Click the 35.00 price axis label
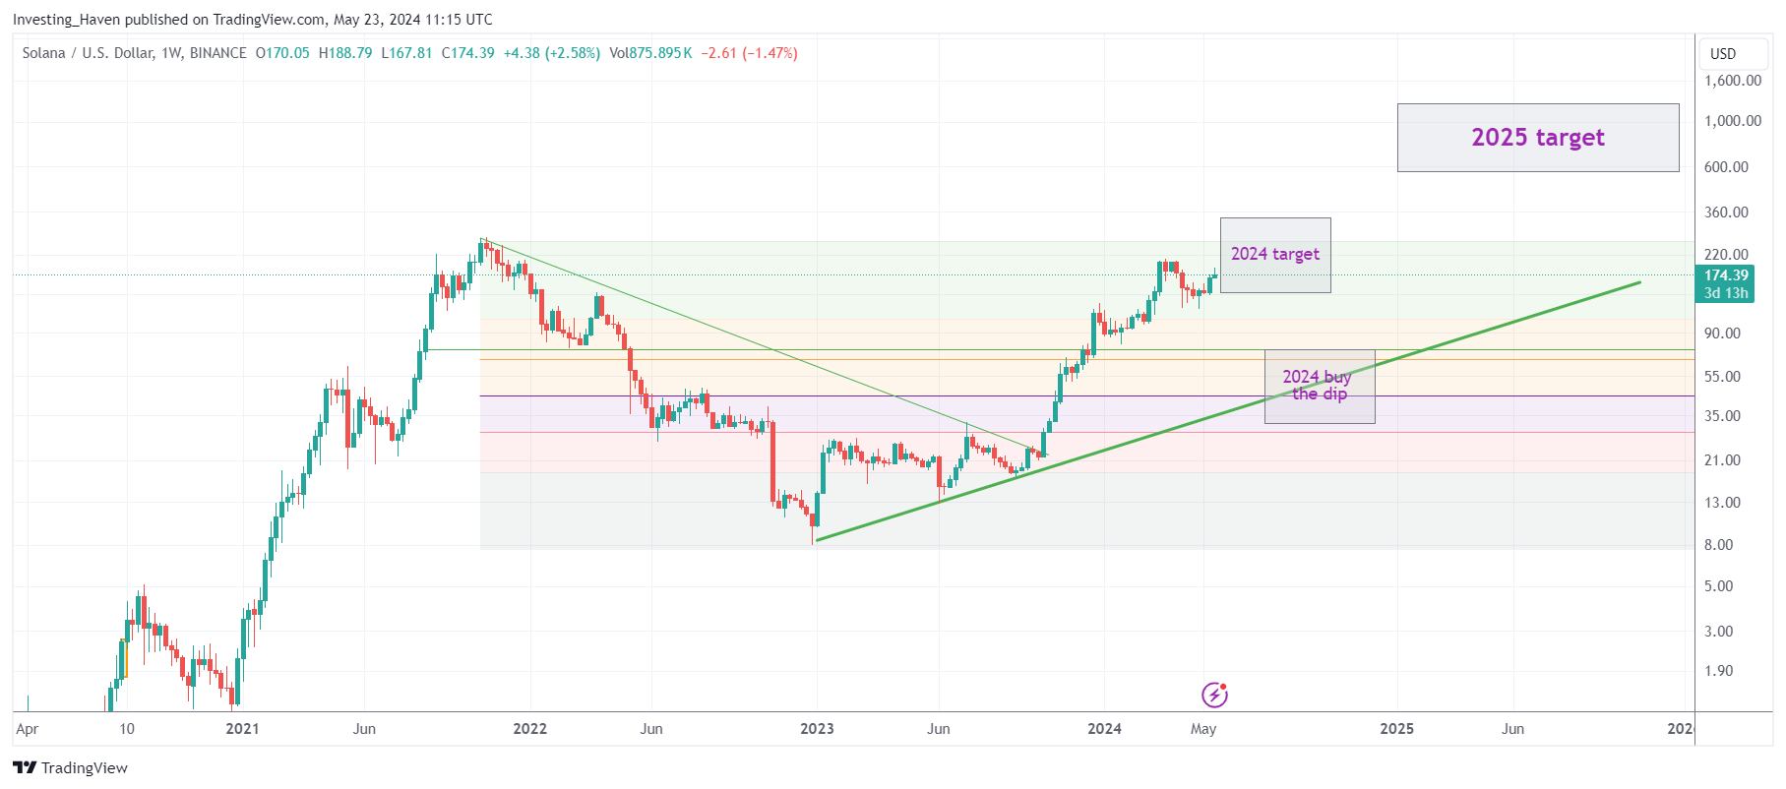This screenshot has width=1786, height=789. point(1723,416)
